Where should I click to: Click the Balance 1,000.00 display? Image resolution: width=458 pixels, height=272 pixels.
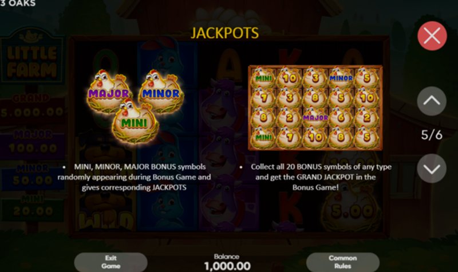tap(227, 262)
